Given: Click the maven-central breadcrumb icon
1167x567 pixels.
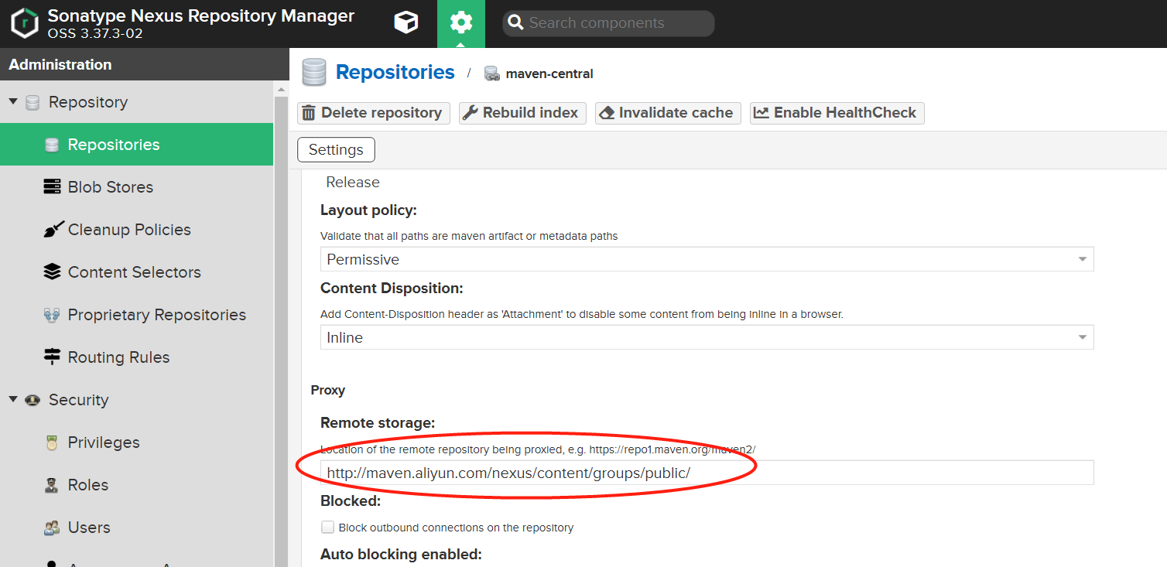Looking at the screenshot, I should pos(491,73).
